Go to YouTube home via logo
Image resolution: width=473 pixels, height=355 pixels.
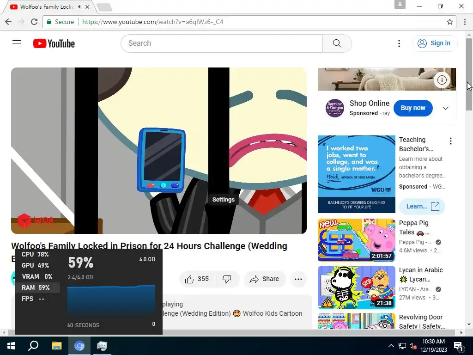[54, 43]
